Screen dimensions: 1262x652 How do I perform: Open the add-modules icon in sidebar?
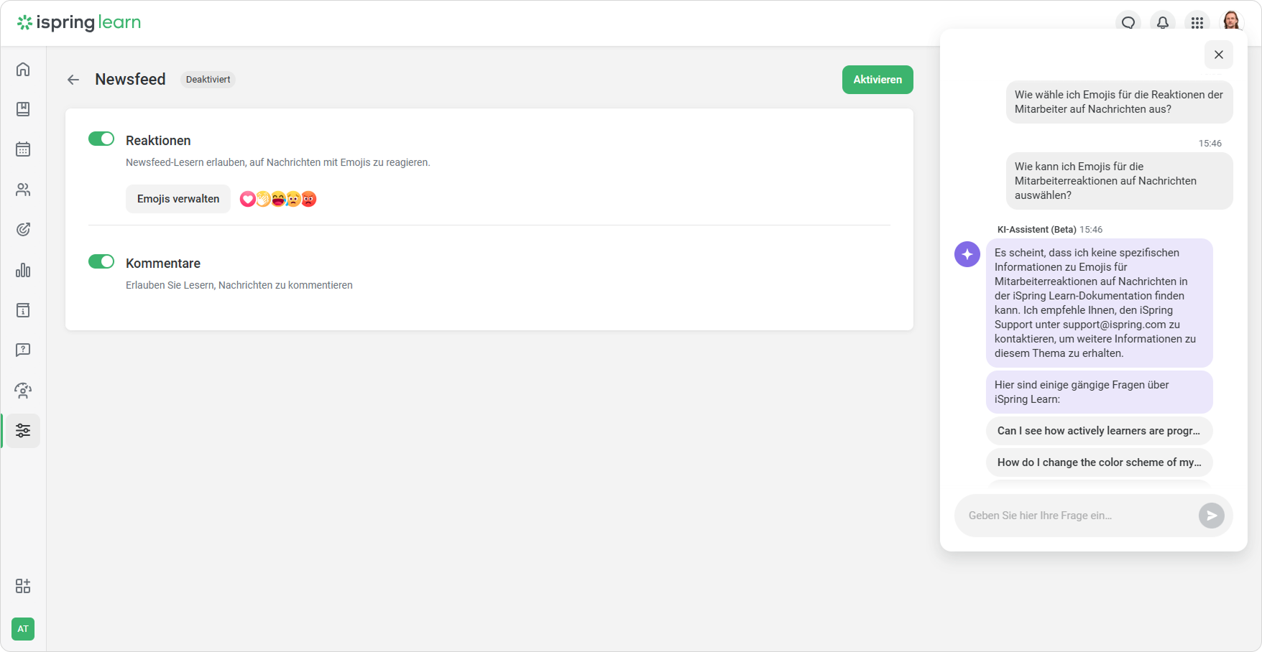pyautogui.click(x=23, y=586)
